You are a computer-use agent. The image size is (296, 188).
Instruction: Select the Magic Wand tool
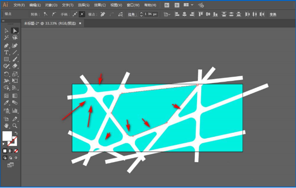click(6, 38)
